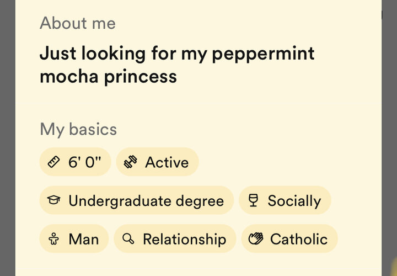Tap the Socially drinking badge
This screenshot has height=276, width=397.
[285, 200]
